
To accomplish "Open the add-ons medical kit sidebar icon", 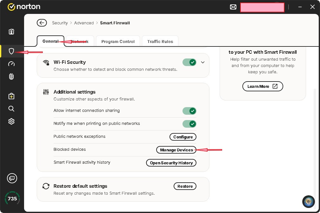I will click(11, 96).
